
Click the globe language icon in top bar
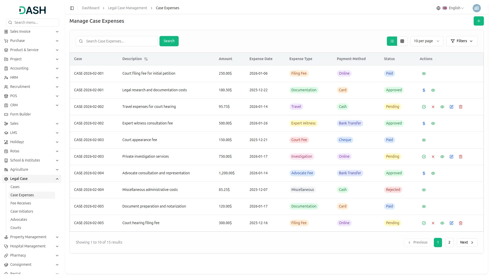coord(438,8)
